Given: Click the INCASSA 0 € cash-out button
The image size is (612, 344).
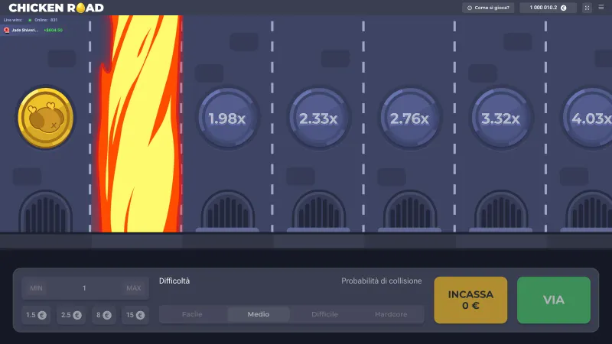Looking at the screenshot, I should (470, 300).
